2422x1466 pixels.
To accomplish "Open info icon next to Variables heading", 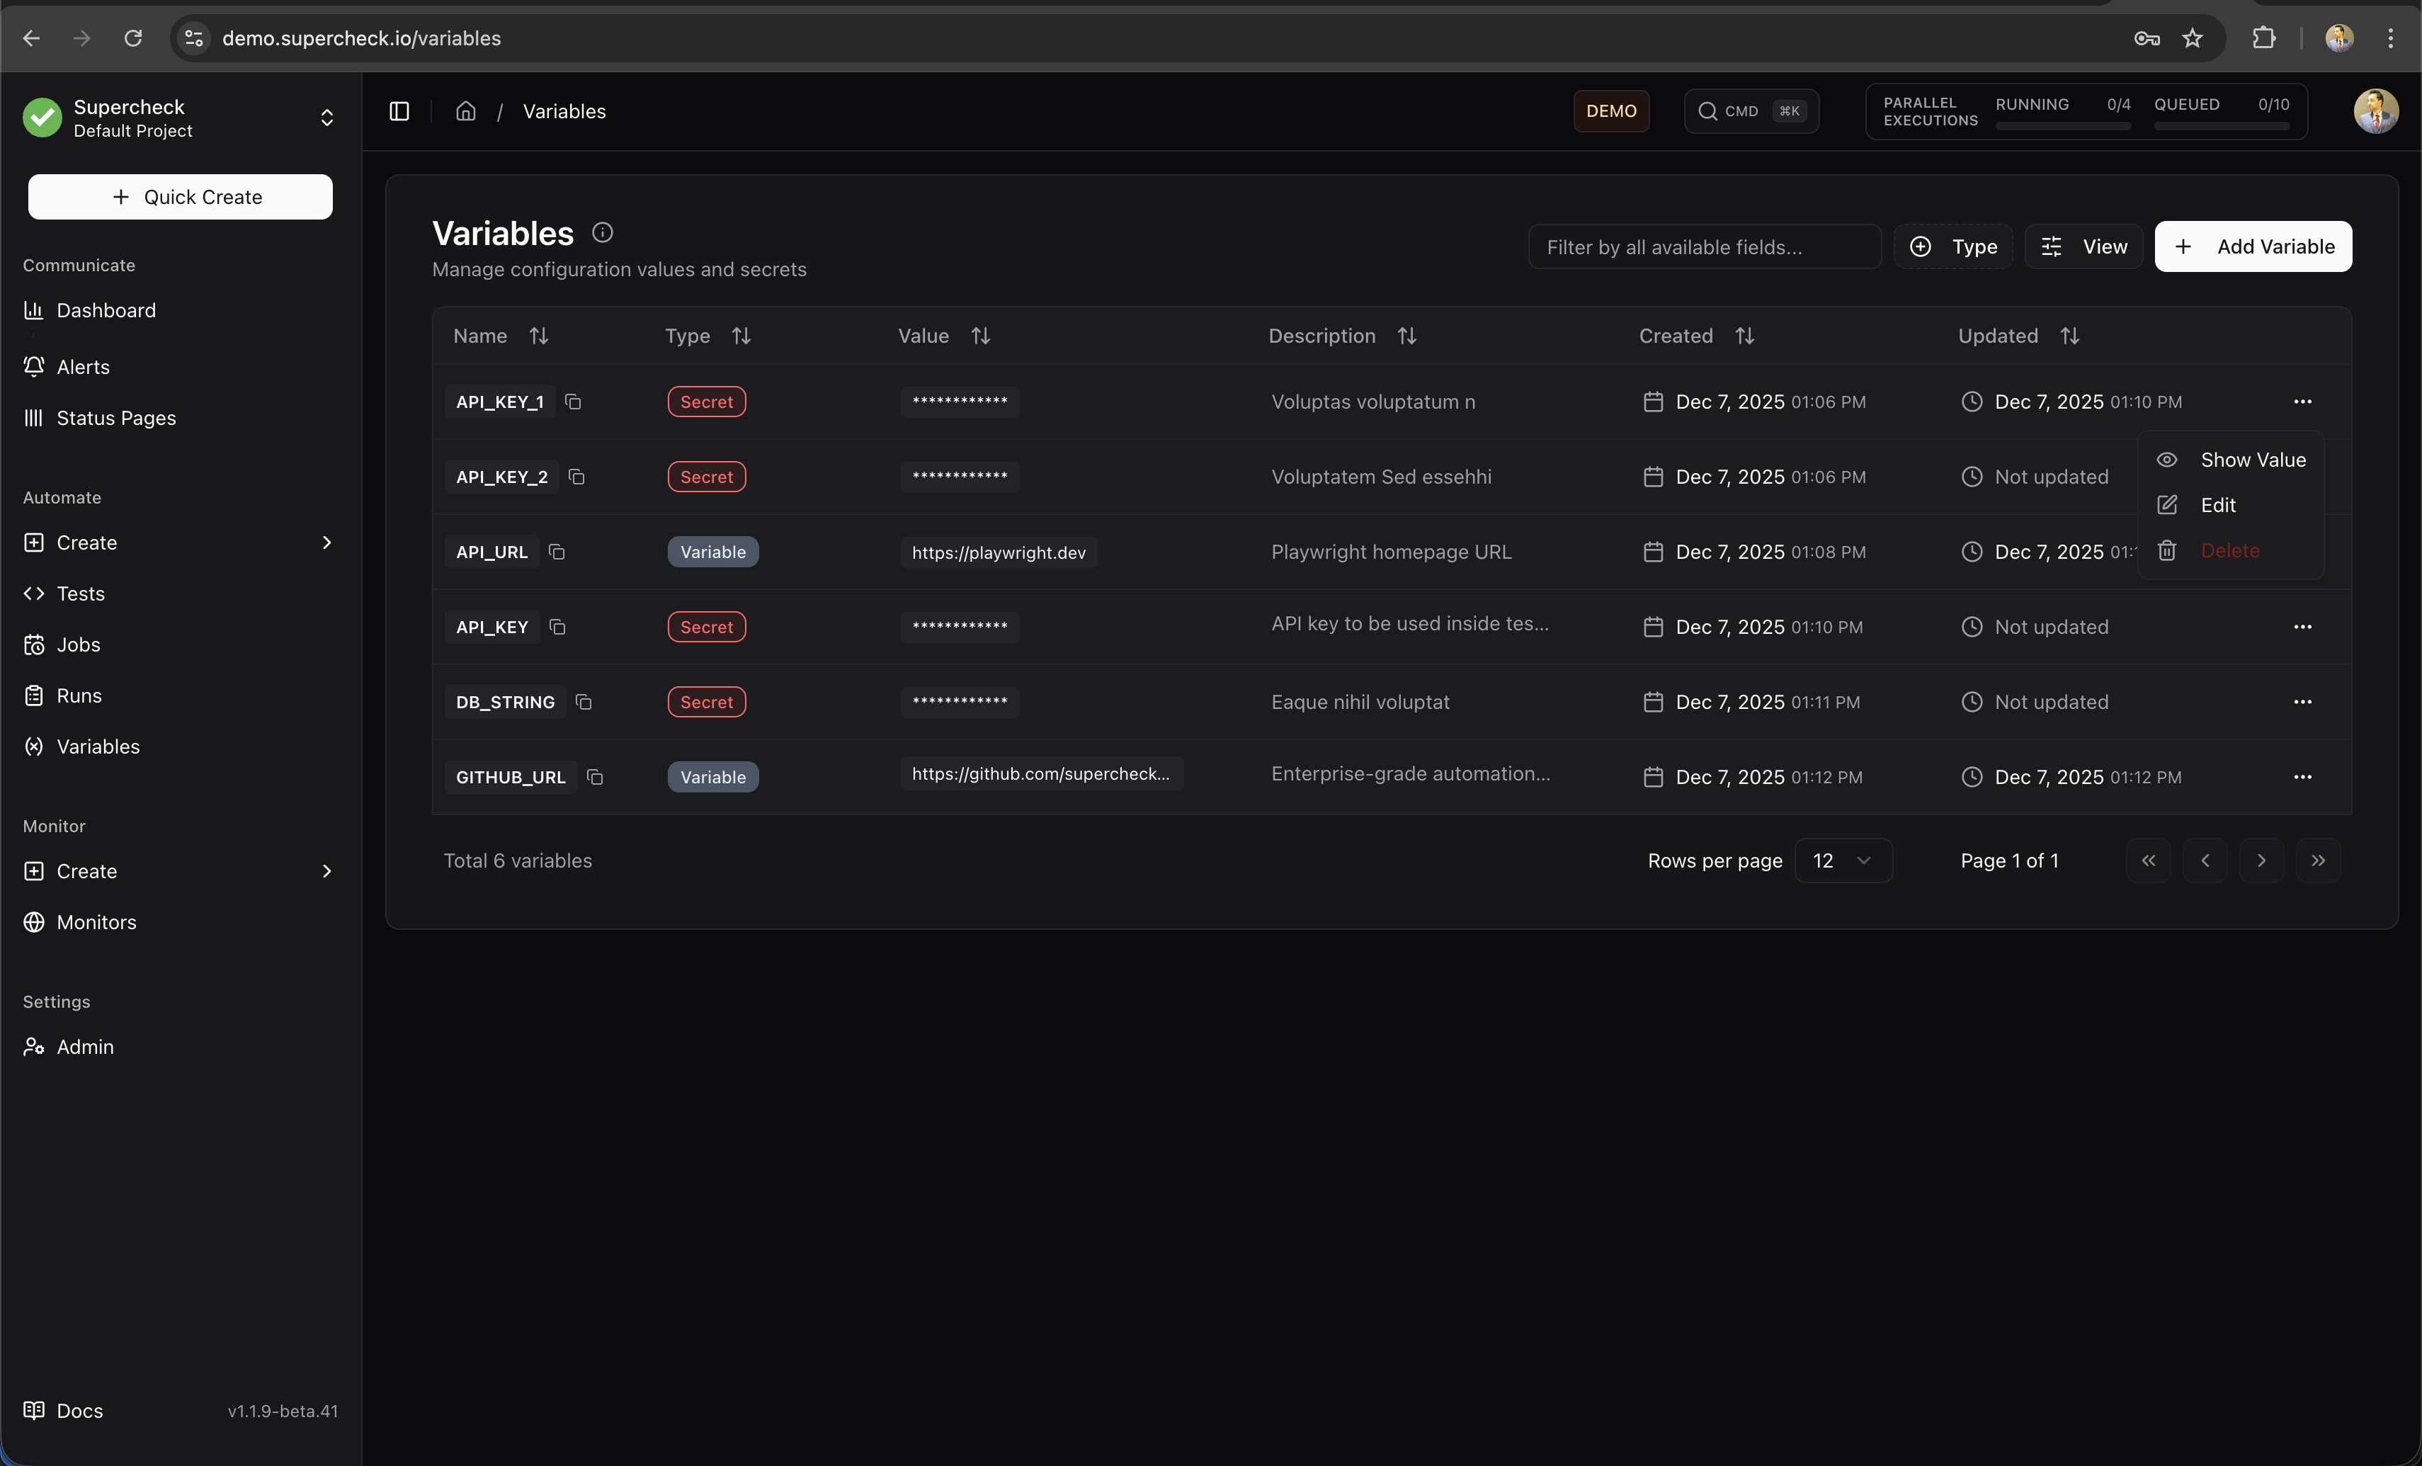I will (603, 233).
